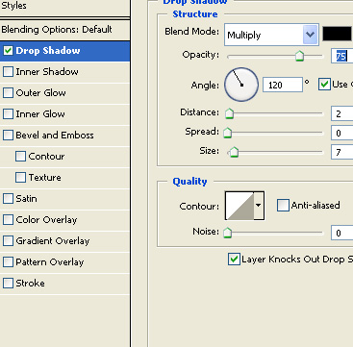
Task: Enable the Outer Glow checkbox
Action: pos(8,93)
